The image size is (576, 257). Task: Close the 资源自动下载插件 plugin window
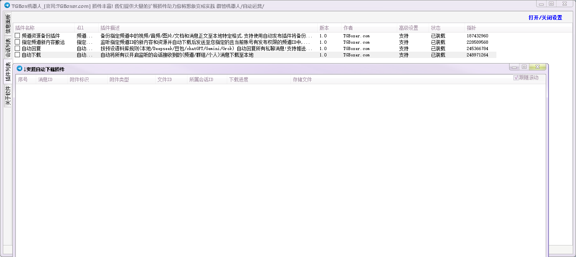[537, 67]
